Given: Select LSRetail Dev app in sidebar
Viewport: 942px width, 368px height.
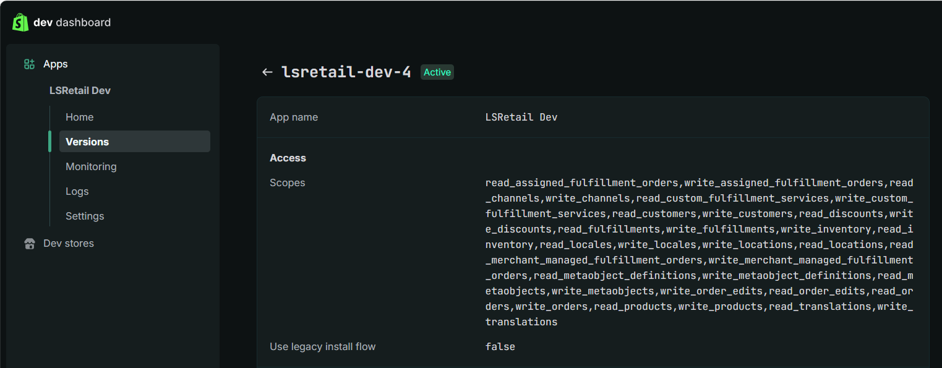Looking at the screenshot, I should tap(80, 90).
